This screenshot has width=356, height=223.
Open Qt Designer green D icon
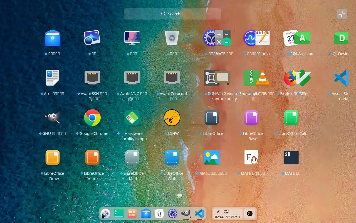(x=342, y=38)
